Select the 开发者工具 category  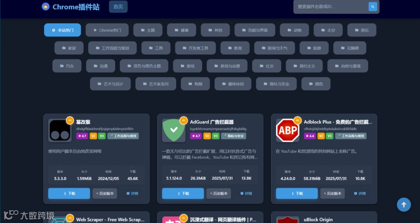pos(196,48)
